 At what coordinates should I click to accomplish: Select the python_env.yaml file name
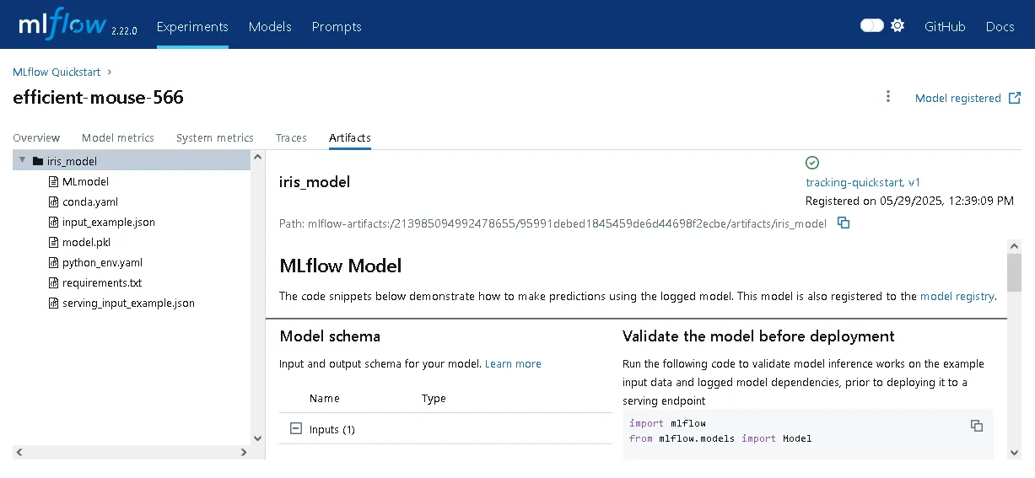[102, 262]
